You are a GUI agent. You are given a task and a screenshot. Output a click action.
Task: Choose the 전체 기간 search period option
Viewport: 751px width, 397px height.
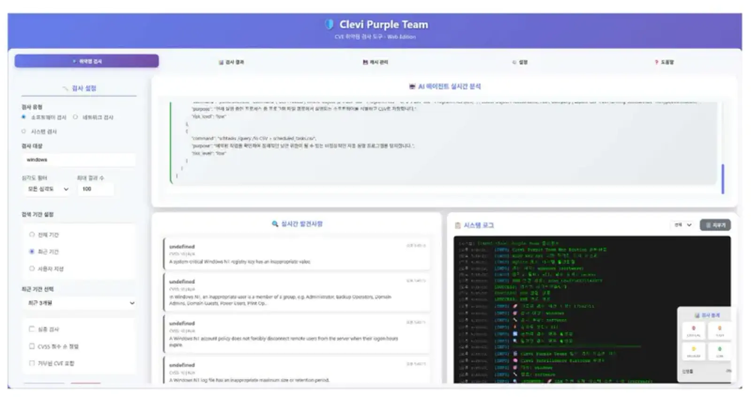32,235
